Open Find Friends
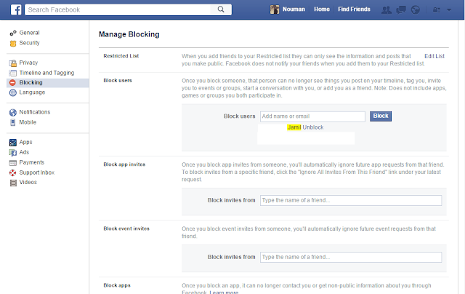 354,9
